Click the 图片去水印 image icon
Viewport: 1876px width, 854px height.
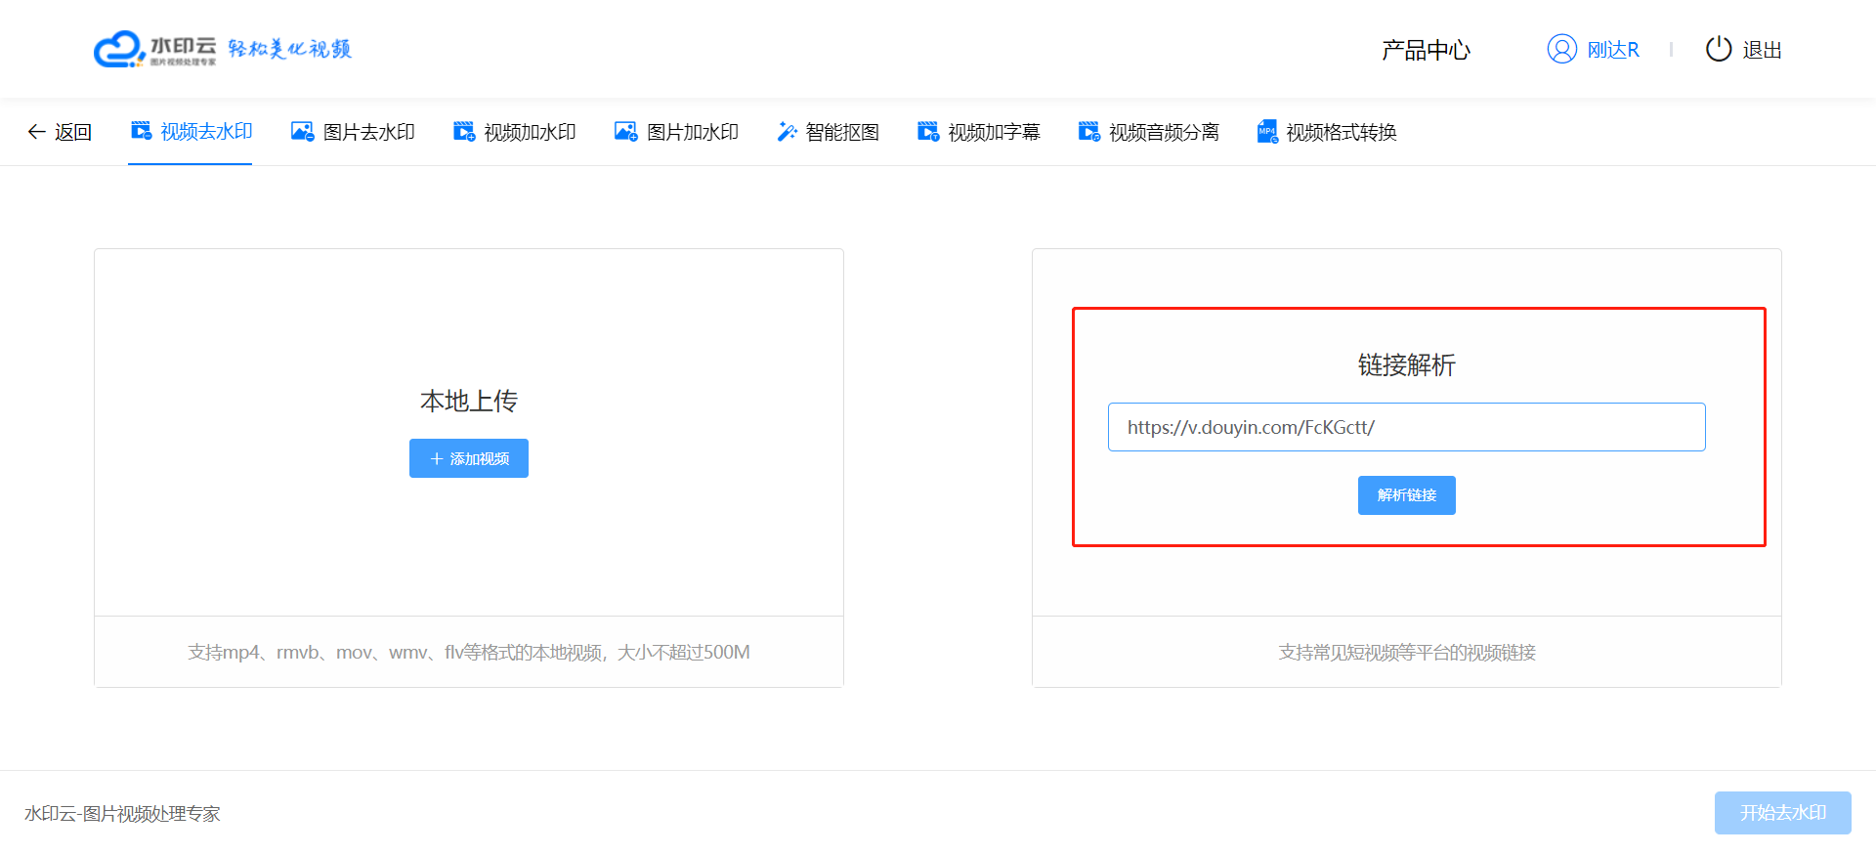coord(303,131)
